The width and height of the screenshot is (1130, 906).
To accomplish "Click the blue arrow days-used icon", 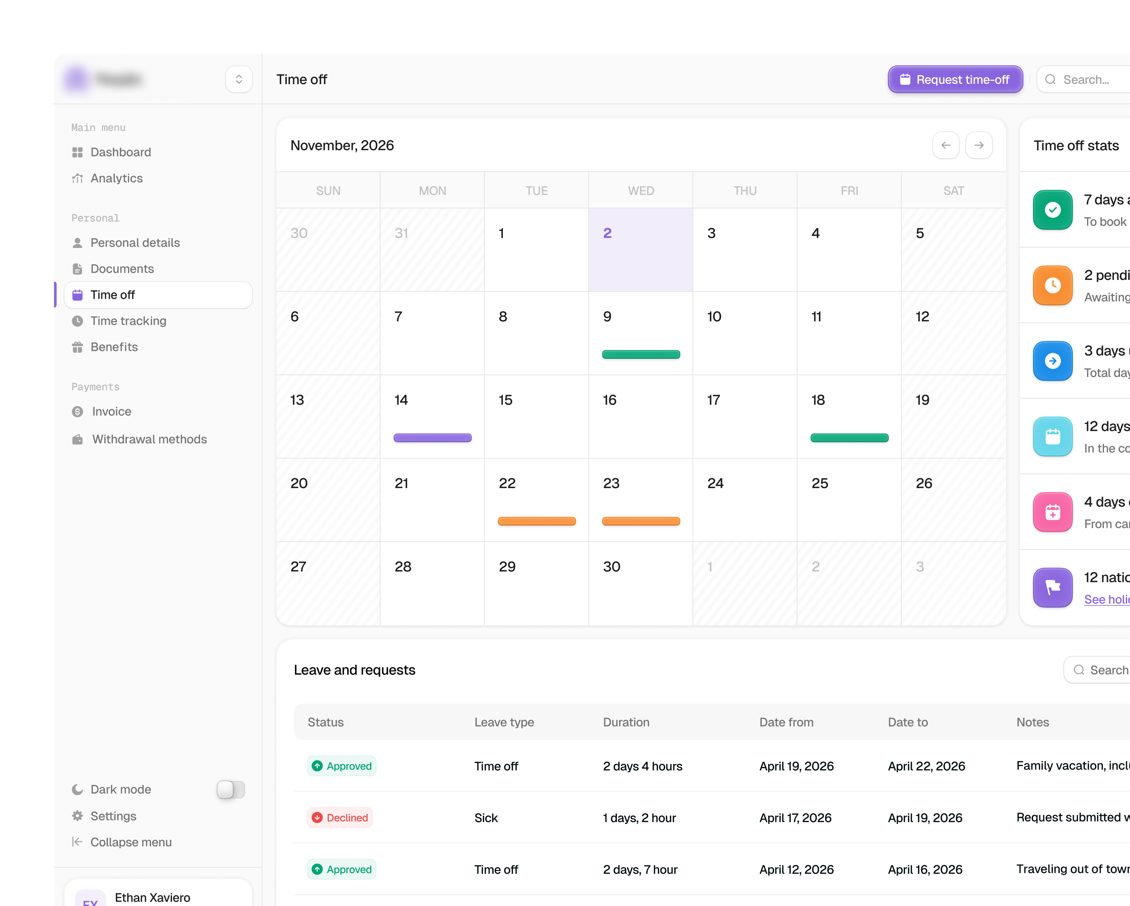I will (x=1053, y=361).
